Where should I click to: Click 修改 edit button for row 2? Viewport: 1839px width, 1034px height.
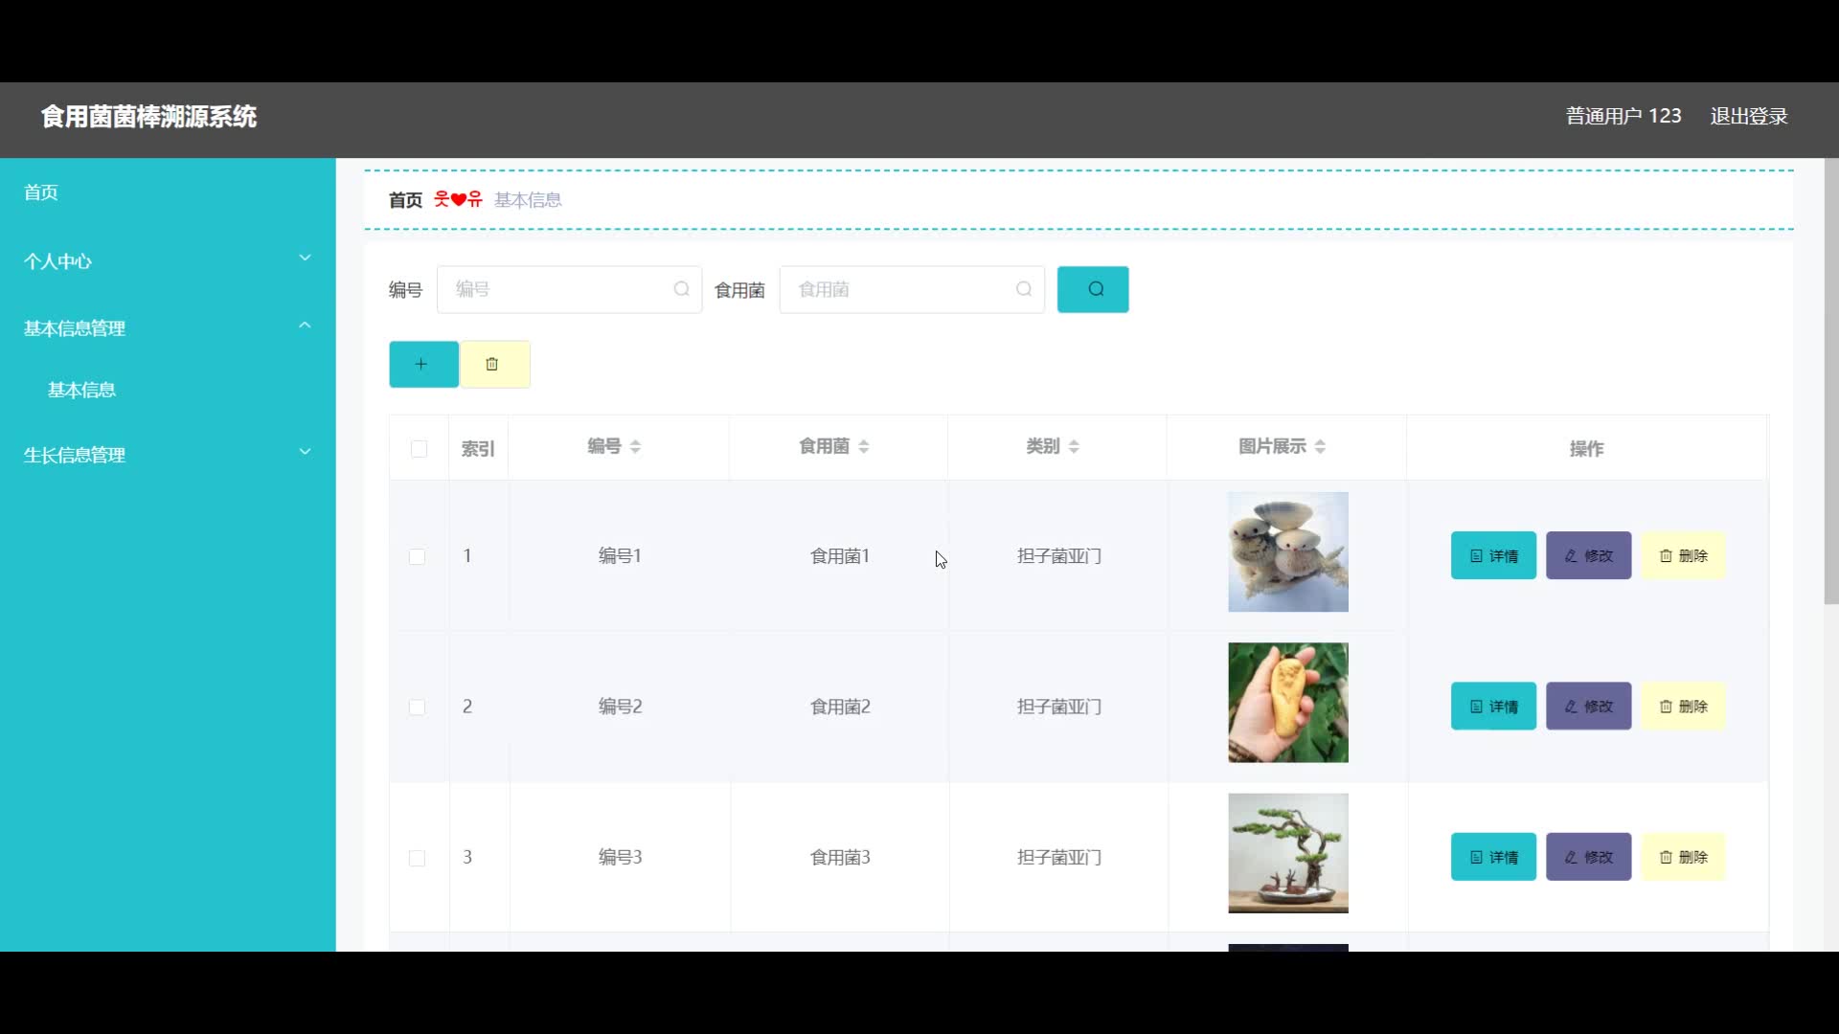coord(1588,707)
